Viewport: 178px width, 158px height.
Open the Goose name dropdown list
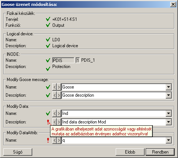(x=169, y=87)
